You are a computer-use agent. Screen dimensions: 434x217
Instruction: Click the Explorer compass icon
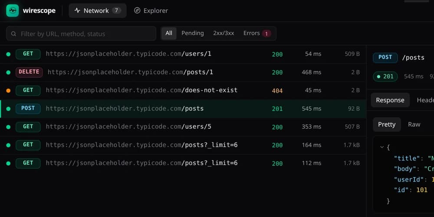pyautogui.click(x=137, y=10)
